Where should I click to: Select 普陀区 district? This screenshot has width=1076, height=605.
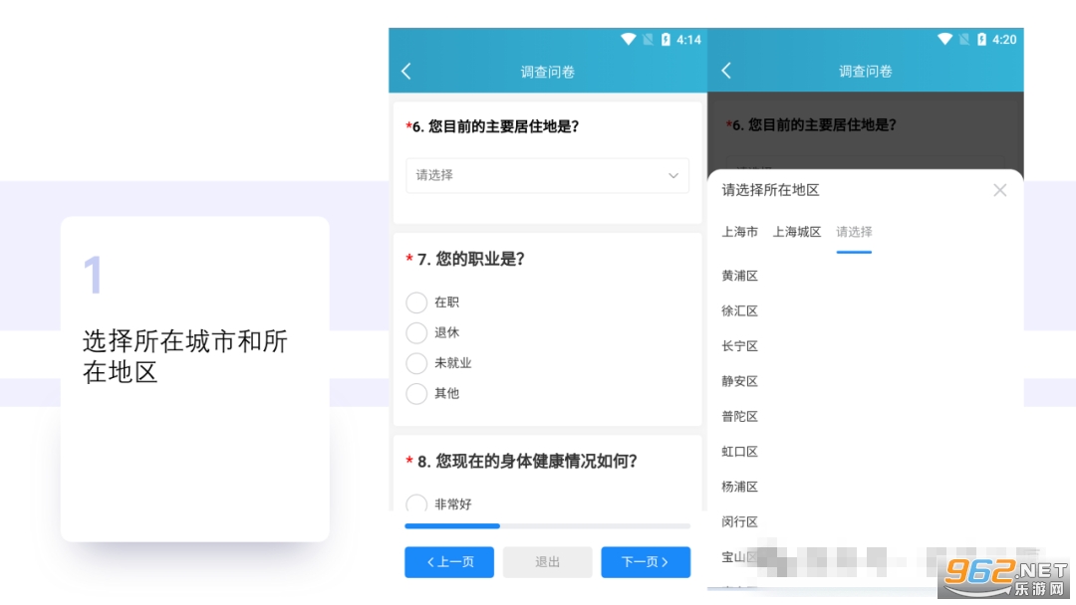(x=739, y=417)
